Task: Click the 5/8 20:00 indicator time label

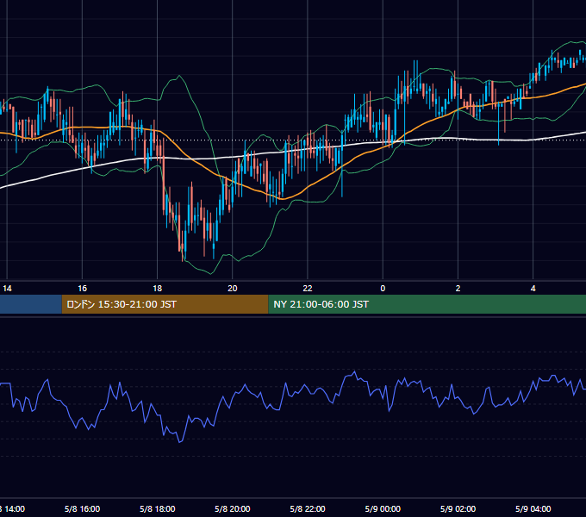Action: (x=233, y=508)
